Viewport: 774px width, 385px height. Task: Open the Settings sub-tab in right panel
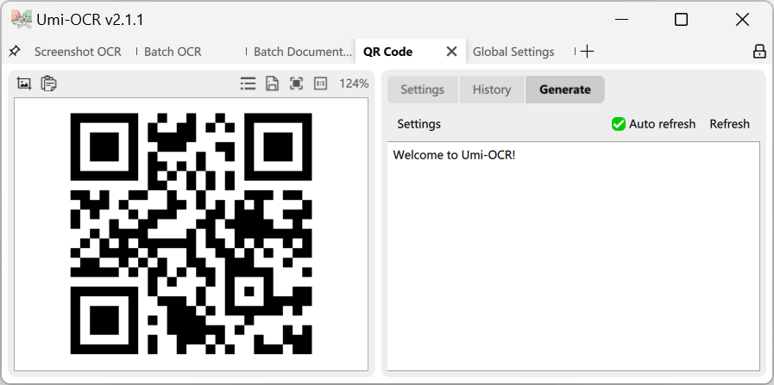click(x=423, y=90)
